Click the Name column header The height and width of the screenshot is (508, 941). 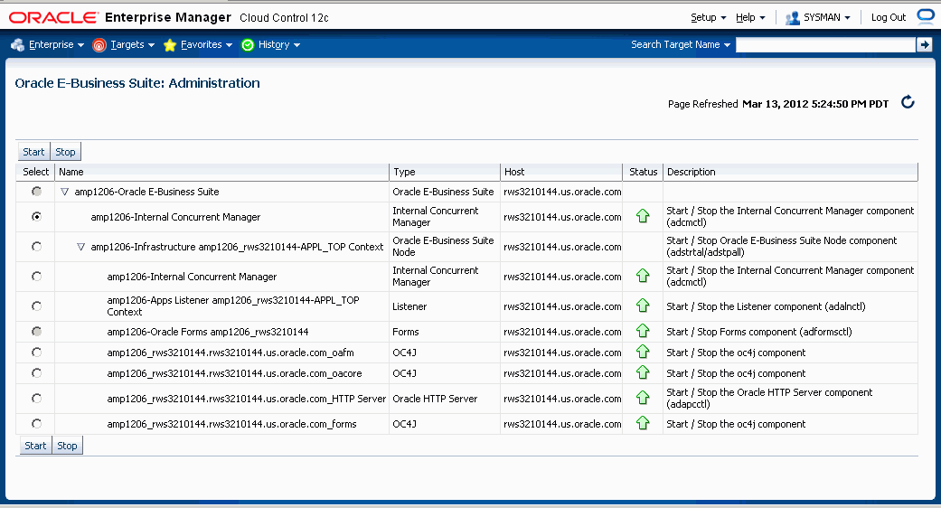click(221, 172)
